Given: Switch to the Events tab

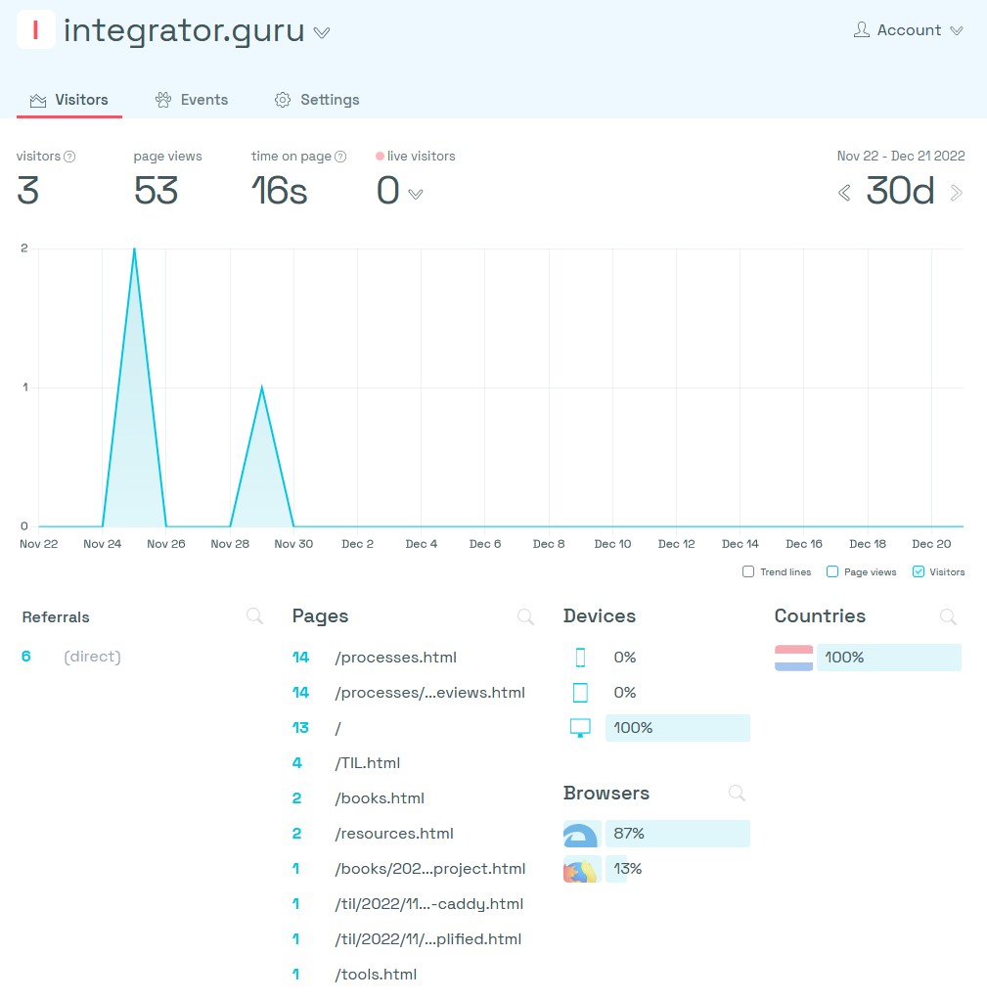Looking at the screenshot, I should click(x=192, y=100).
